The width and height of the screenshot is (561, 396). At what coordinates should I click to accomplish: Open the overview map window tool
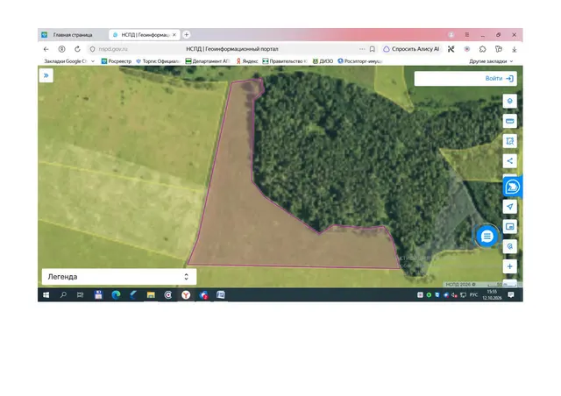coord(510,226)
